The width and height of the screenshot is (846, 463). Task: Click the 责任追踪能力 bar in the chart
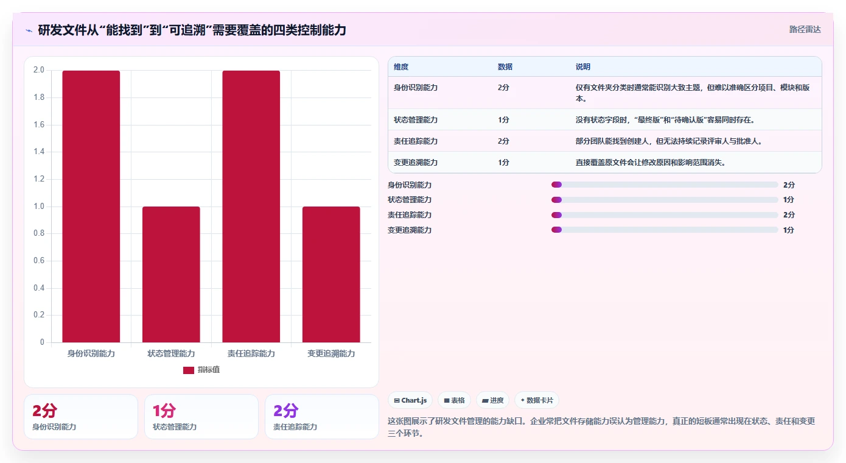251,207
